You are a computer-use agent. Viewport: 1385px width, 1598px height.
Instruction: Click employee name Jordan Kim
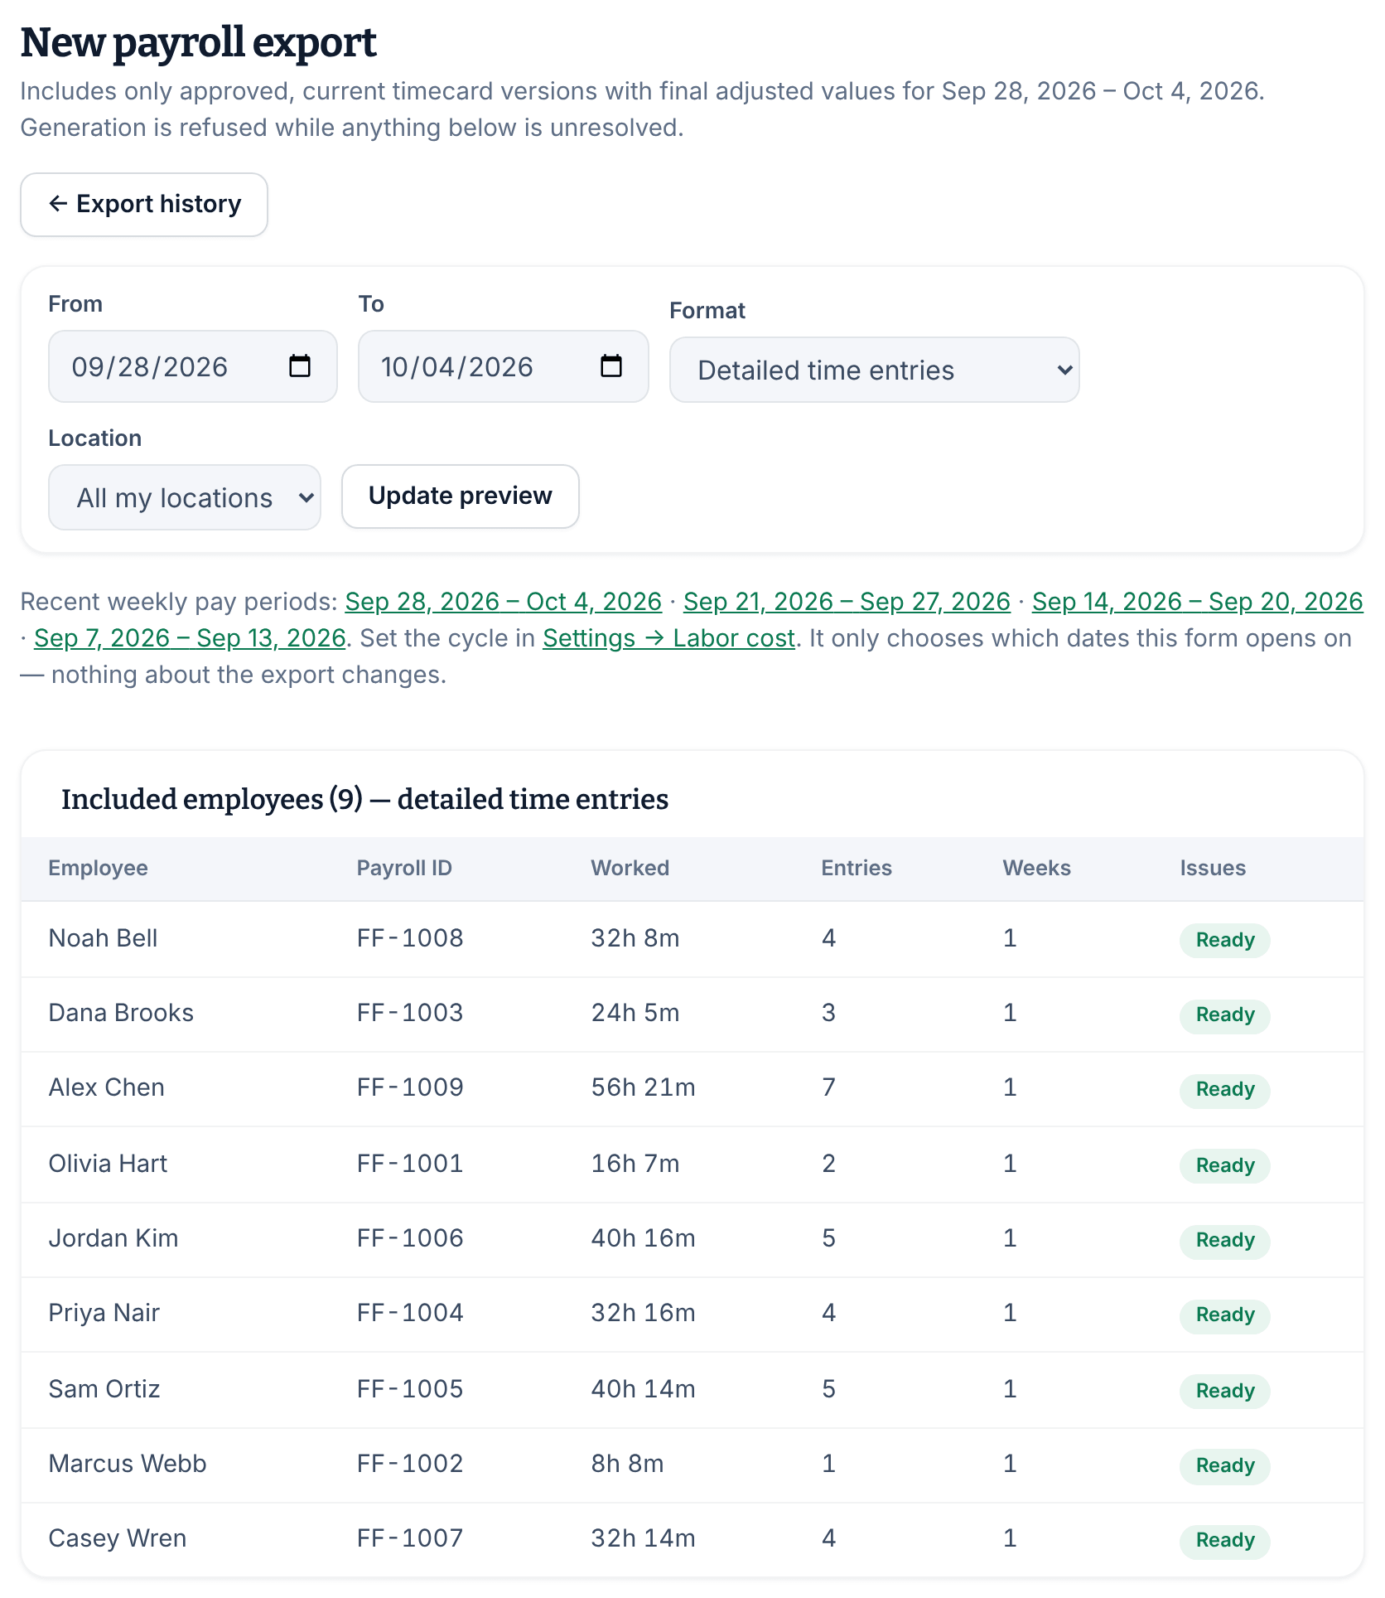(113, 1238)
